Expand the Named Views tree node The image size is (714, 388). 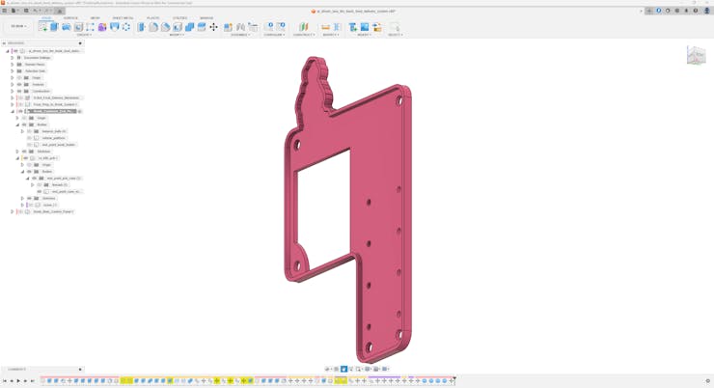pos(13,65)
